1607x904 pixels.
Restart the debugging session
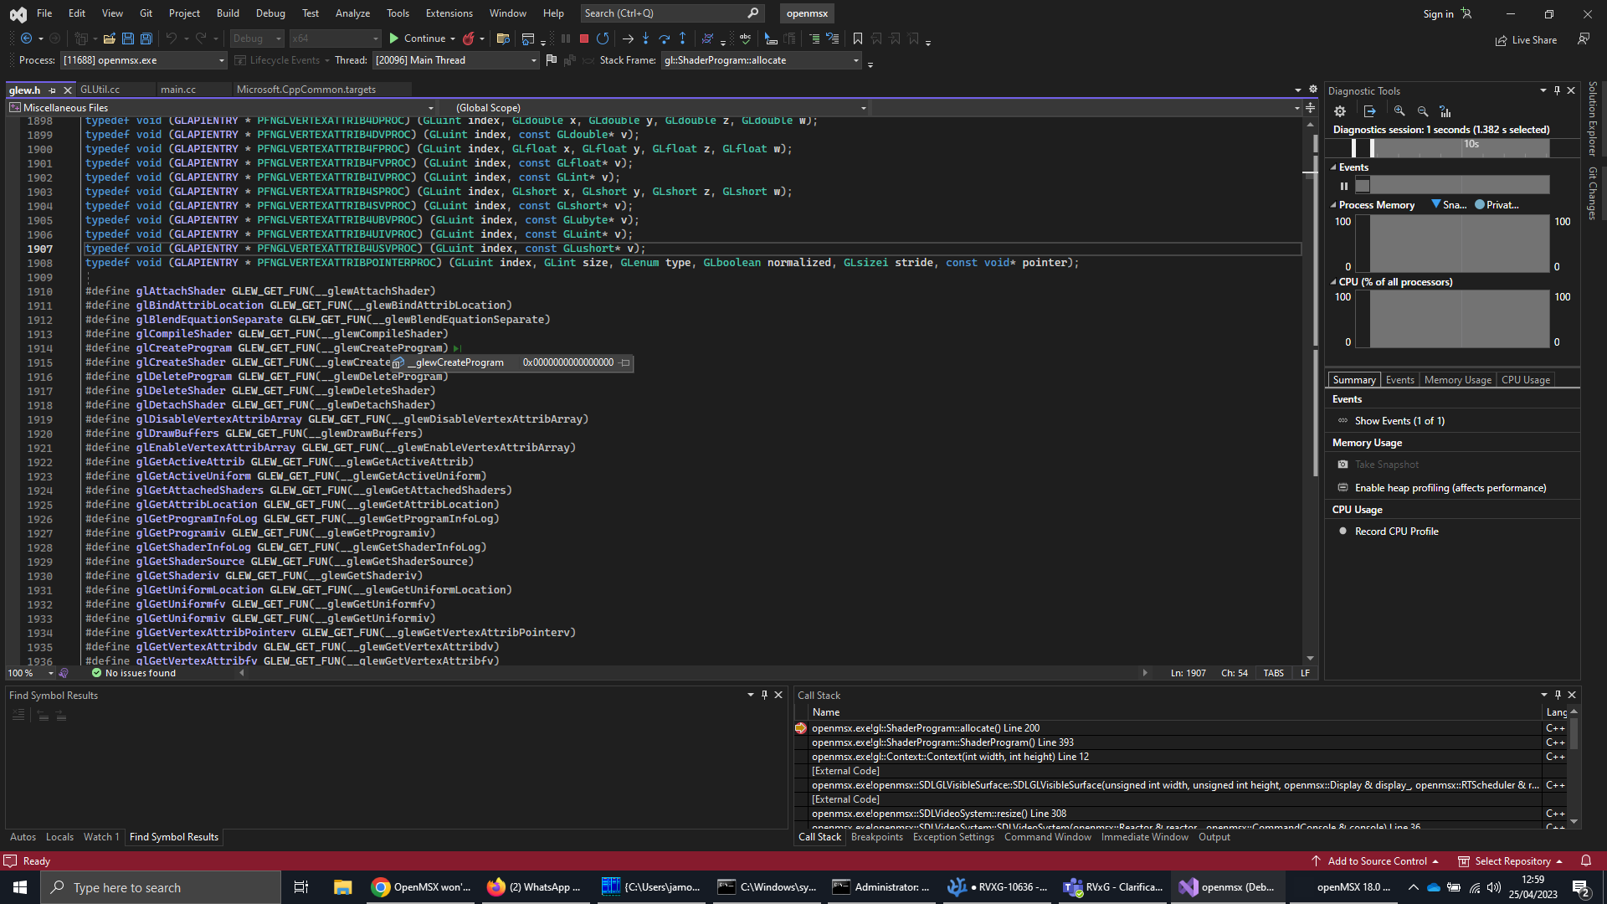603,39
